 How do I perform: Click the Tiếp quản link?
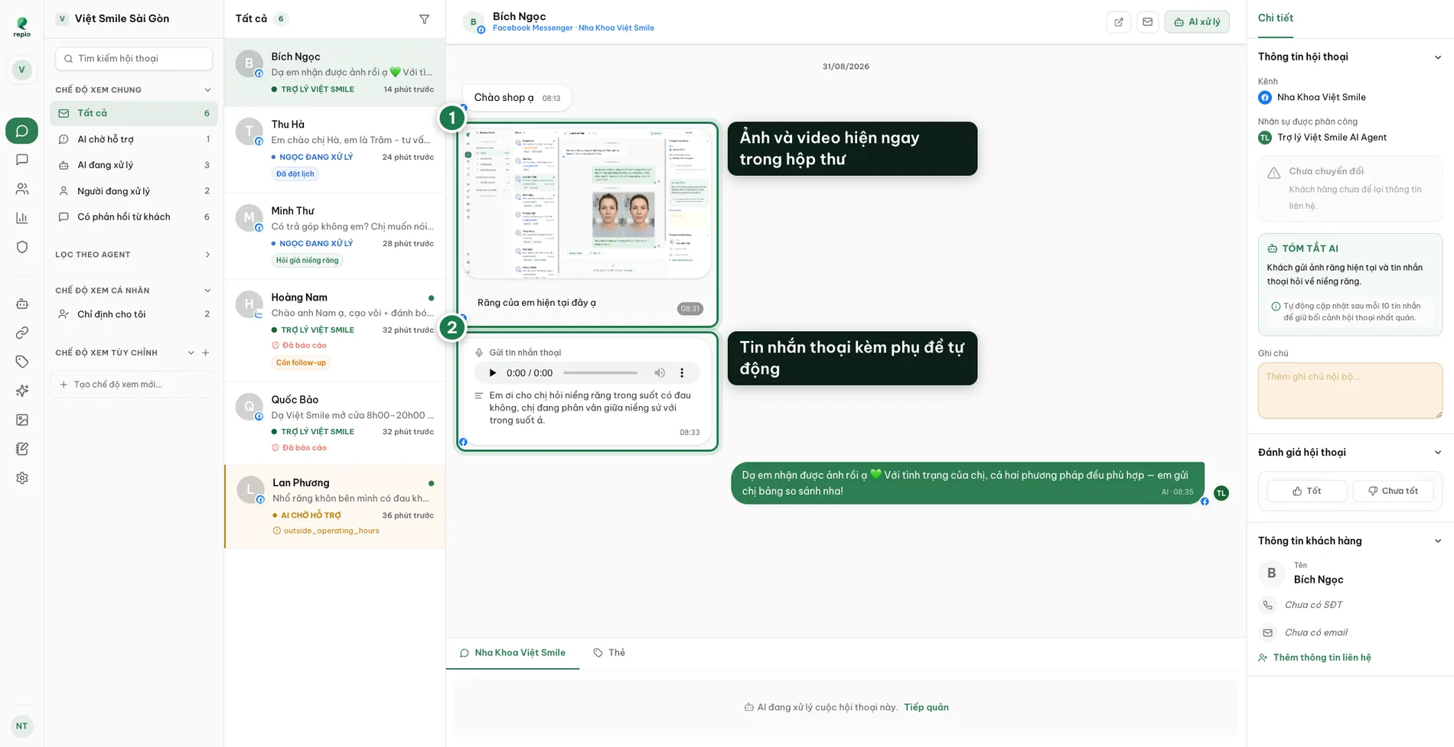[x=926, y=707]
